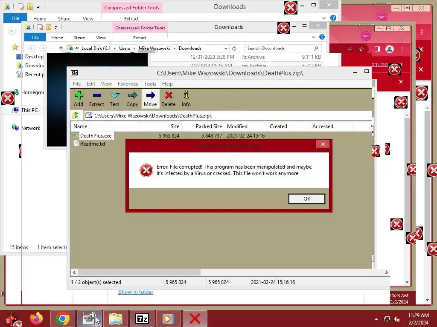
Task: Expand ribbon chevron in second Downloads window
Action: tap(314, 37)
